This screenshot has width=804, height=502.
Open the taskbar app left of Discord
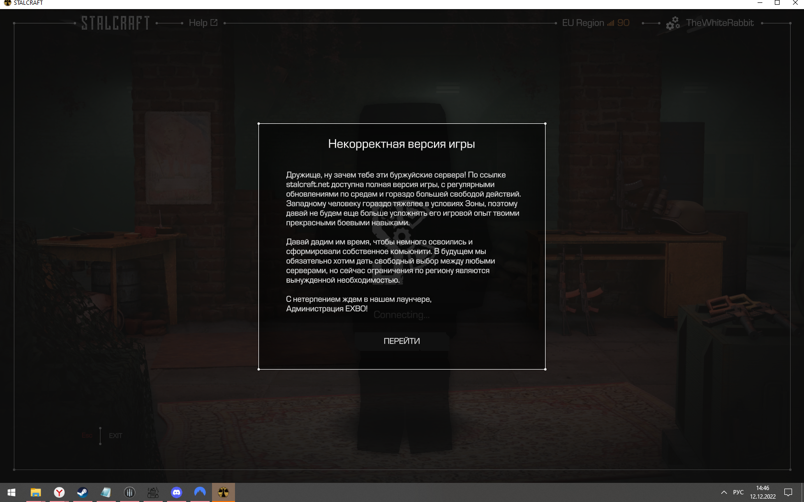point(153,492)
